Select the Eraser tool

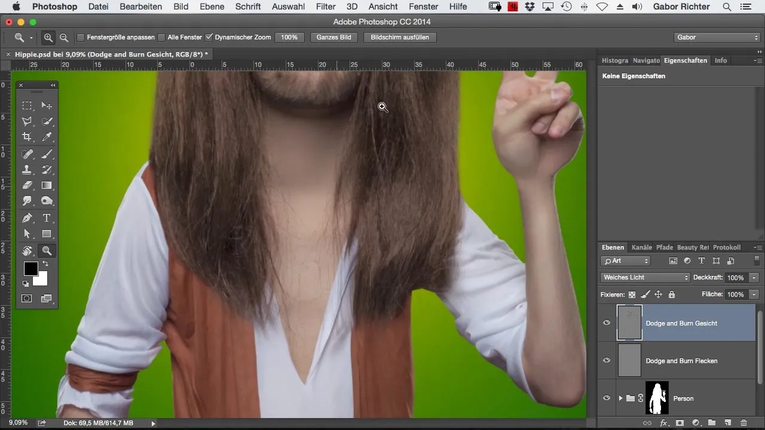pyautogui.click(x=27, y=185)
